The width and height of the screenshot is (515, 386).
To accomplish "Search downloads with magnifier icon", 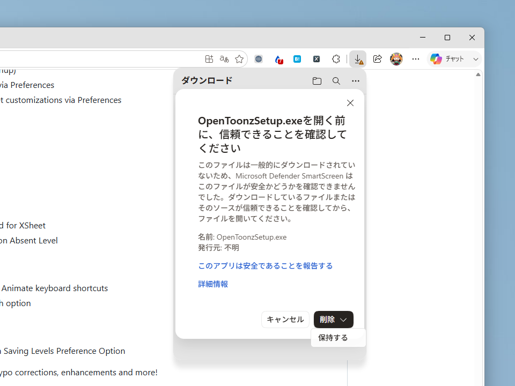I will (336, 81).
